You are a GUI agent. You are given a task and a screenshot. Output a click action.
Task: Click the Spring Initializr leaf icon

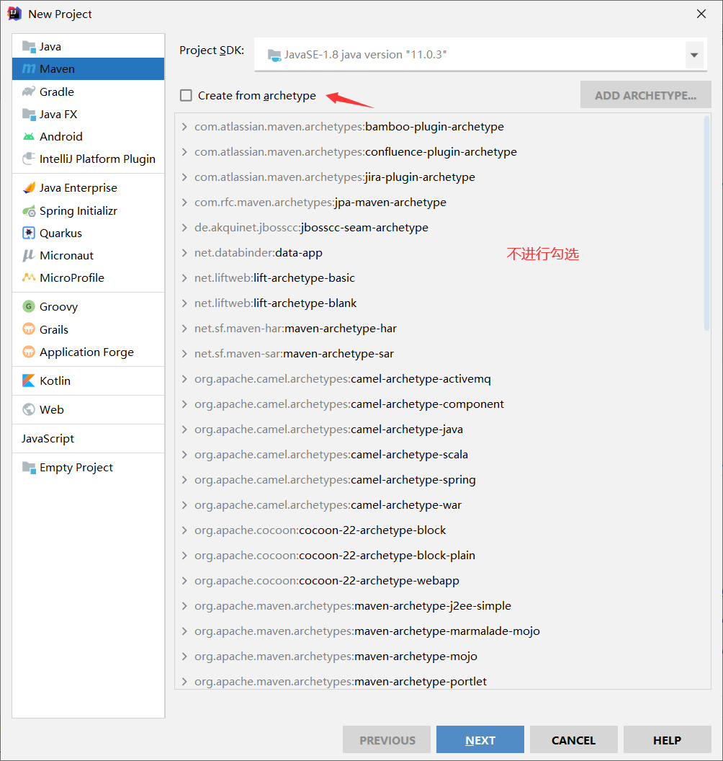click(x=29, y=211)
